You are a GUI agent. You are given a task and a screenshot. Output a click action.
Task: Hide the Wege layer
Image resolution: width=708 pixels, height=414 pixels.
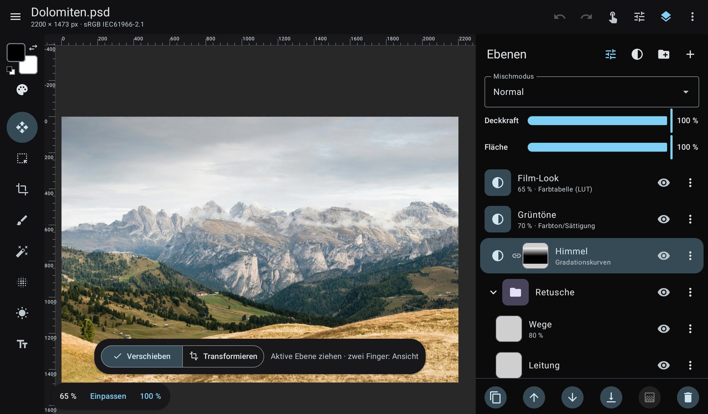coord(663,329)
